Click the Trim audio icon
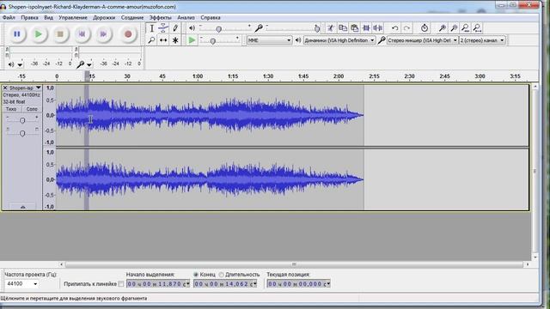The width and height of the screenshot is (550, 309). point(366,28)
